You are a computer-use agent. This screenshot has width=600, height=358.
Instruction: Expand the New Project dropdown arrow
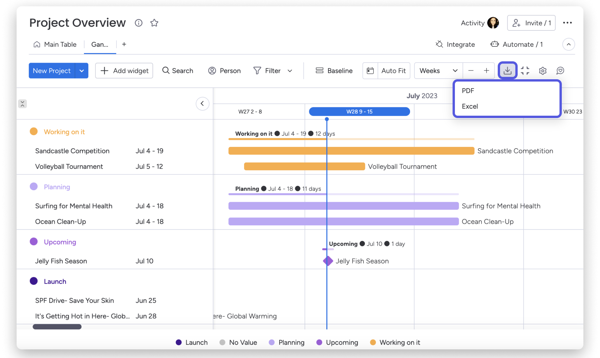click(82, 71)
